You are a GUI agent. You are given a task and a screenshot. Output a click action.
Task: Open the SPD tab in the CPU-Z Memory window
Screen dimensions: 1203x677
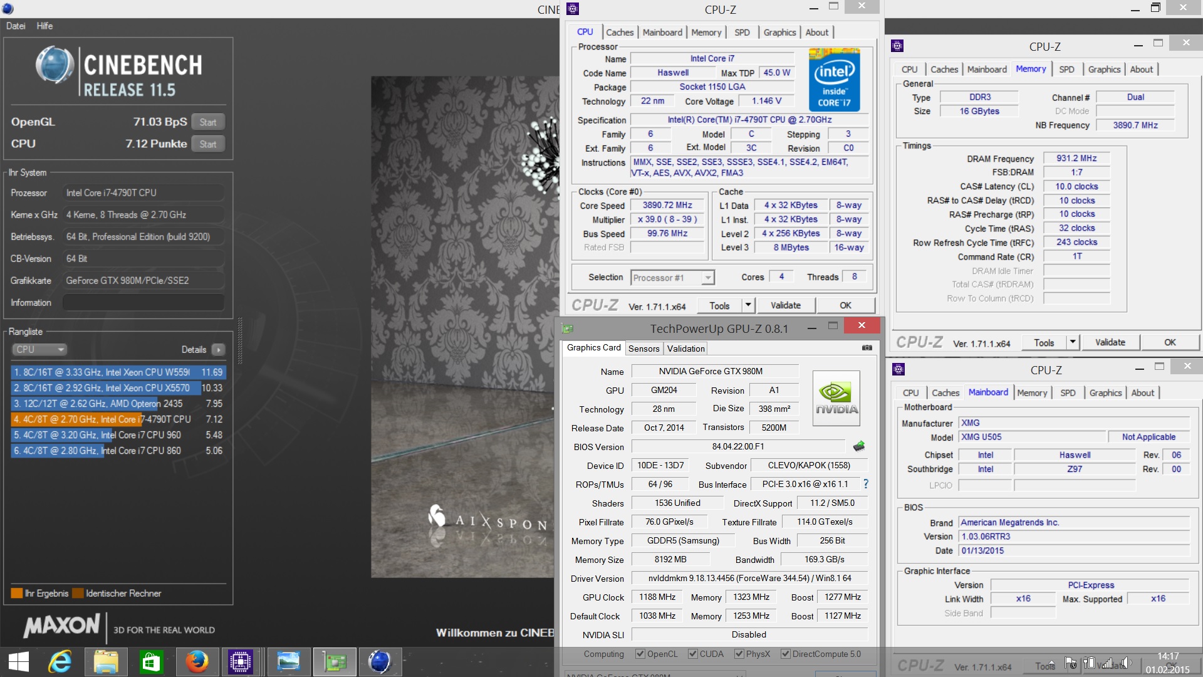pyautogui.click(x=1066, y=70)
